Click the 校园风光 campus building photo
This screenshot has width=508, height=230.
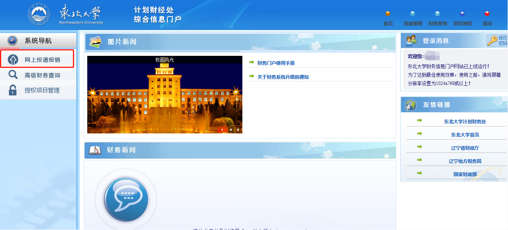pos(164,97)
